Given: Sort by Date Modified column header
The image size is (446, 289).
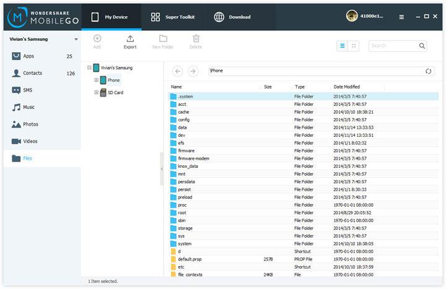Looking at the screenshot, I should 346,87.
